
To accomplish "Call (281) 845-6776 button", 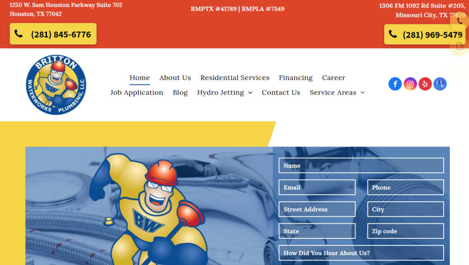I will point(53,34).
